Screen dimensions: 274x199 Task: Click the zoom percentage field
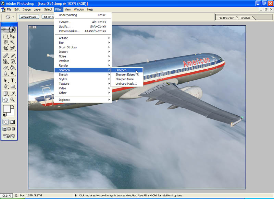(x=6, y=196)
